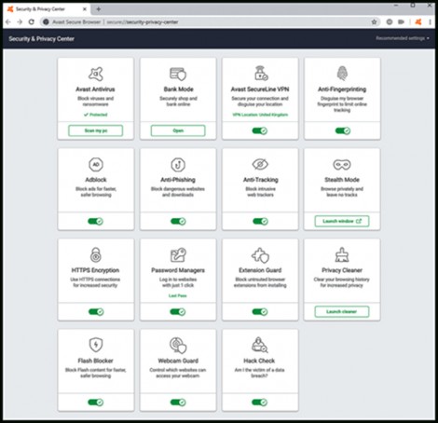Click the Password Managers key icon
Screen dimensions: 438x423
[x=178, y=254]
